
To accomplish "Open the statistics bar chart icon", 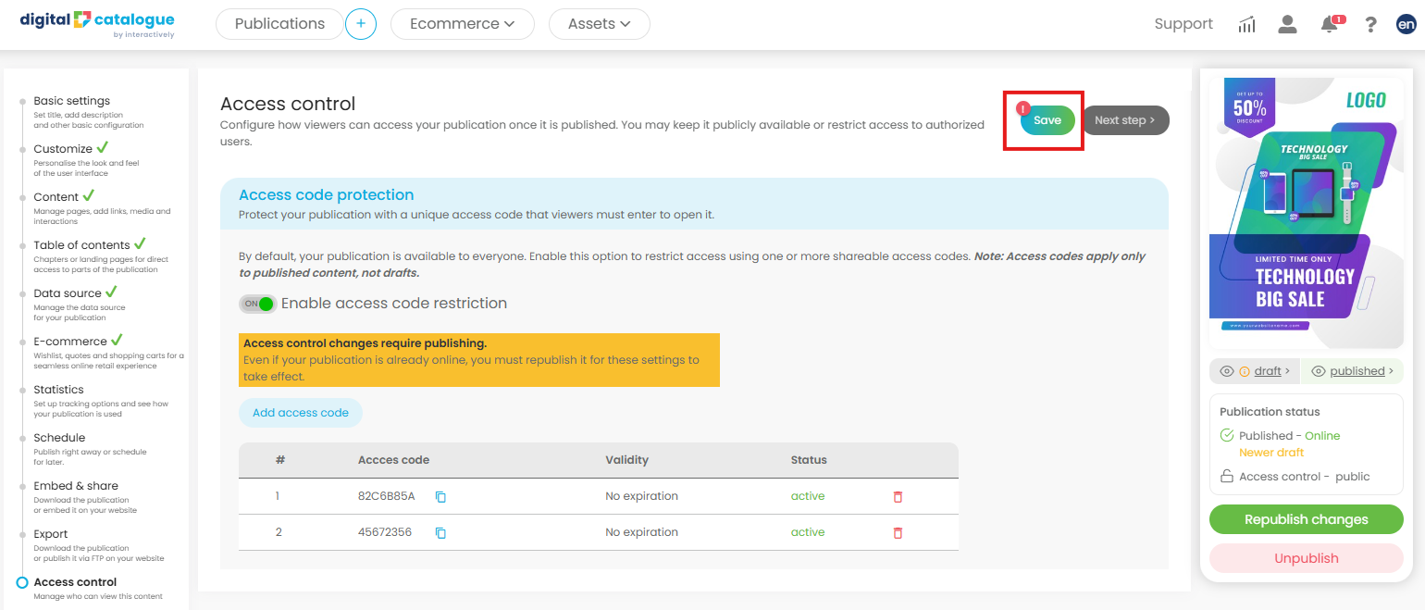I will 1246,25.
